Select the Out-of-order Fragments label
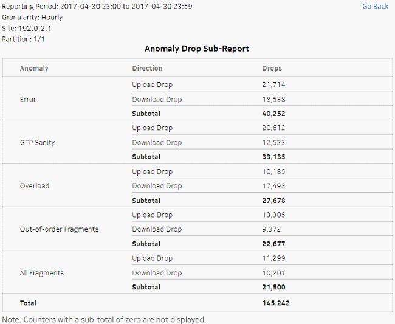Viewport: 395px width, 324px height. point(59,229)
